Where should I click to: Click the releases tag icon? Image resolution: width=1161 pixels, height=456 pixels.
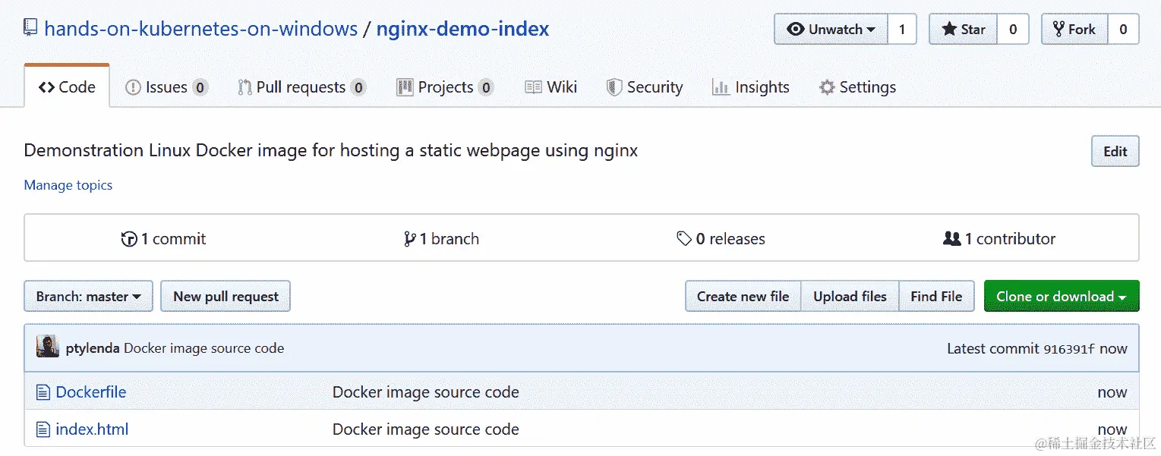point(684,239)
